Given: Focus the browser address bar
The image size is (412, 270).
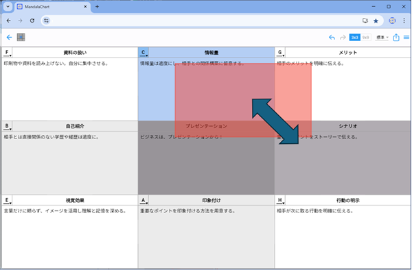Looking at the screenshot, I should (x=205, y=21).
